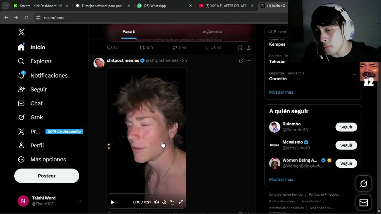The width and height of the screenshot is (381, 214).
Task: Open the Accesibilidad footer link
Action: click(311, 201)
